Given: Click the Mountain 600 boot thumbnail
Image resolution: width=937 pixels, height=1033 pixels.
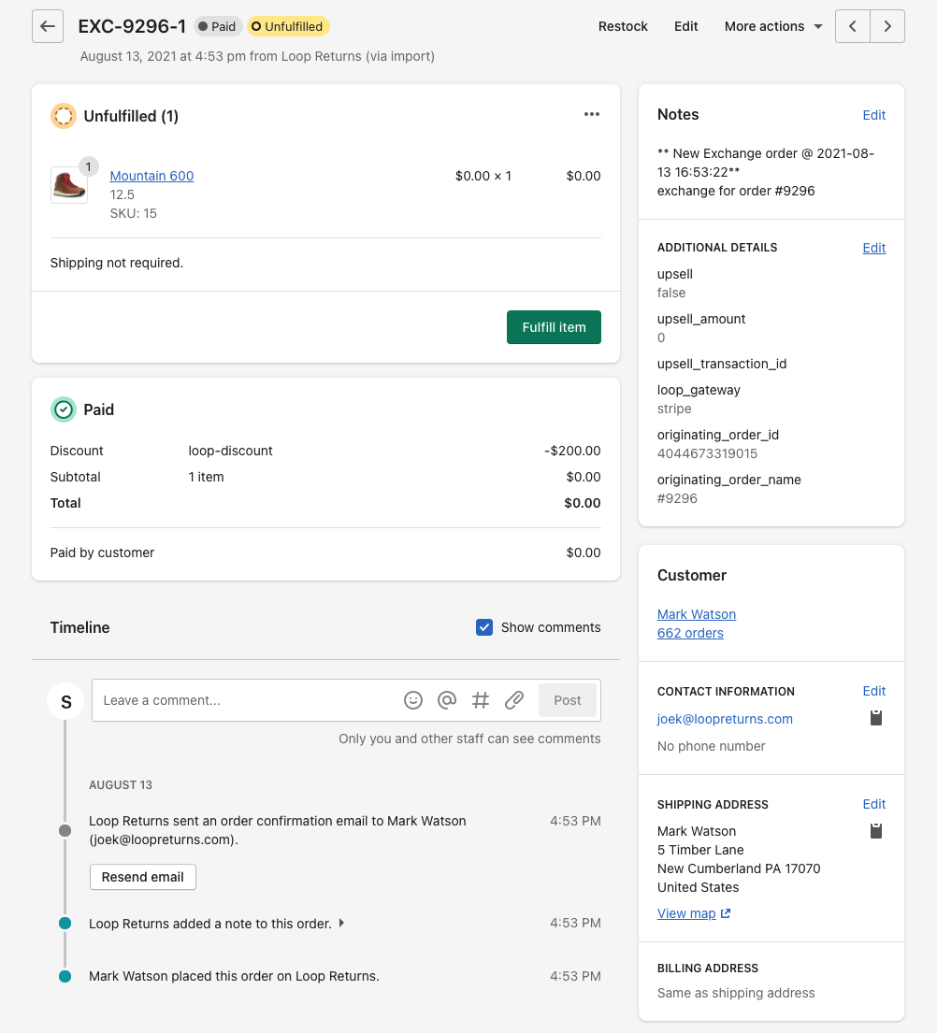Looking at the screenshot, I should pos(69,184).
